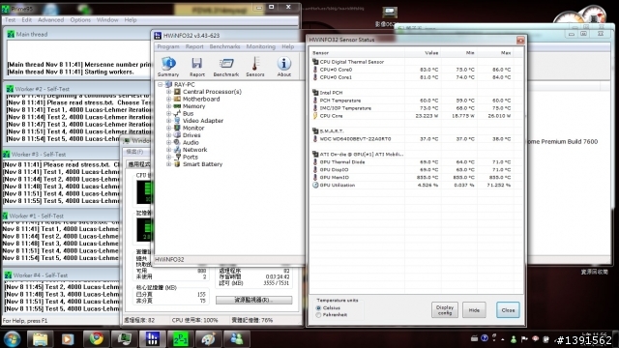Click the Report floppy disk icon
619x348 pixels.
click(197, 66)
